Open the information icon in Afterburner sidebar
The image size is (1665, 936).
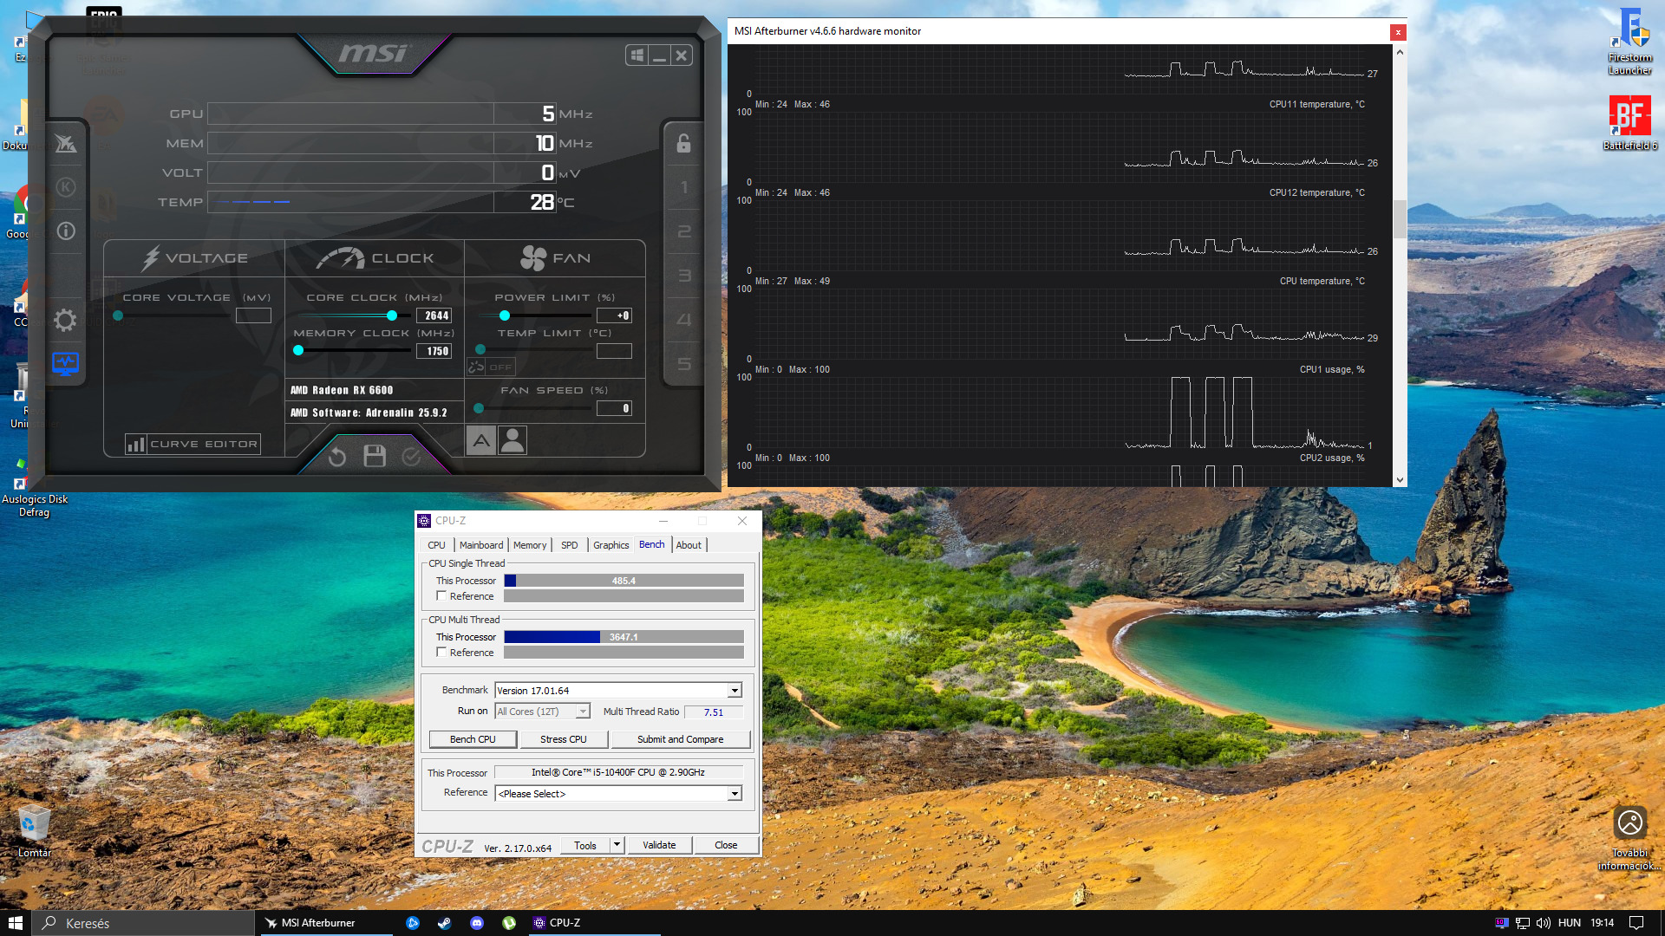66,231
